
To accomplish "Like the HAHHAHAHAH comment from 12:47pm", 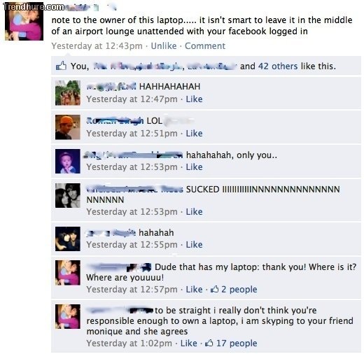I will tap(194, 99).
